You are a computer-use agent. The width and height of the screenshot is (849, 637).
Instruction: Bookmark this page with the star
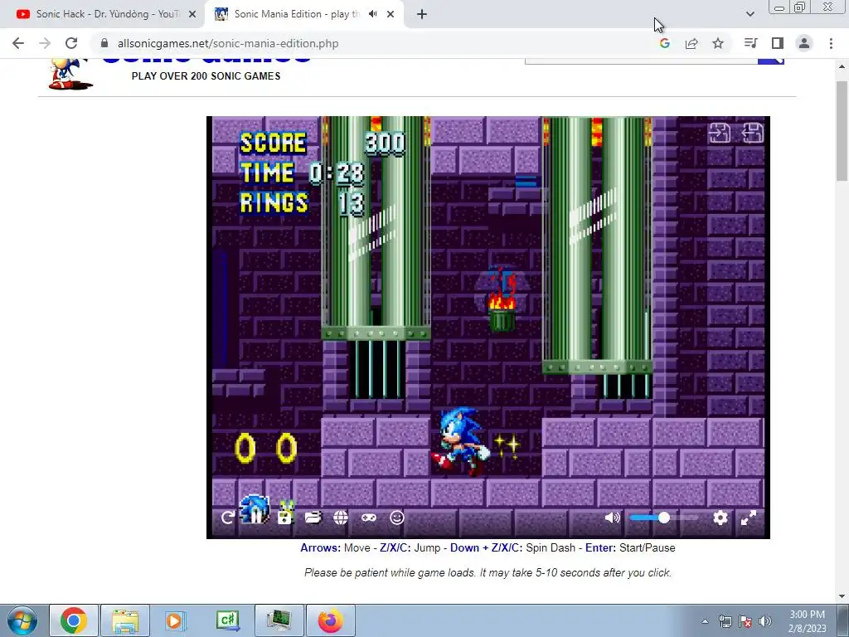coord(718,43)
